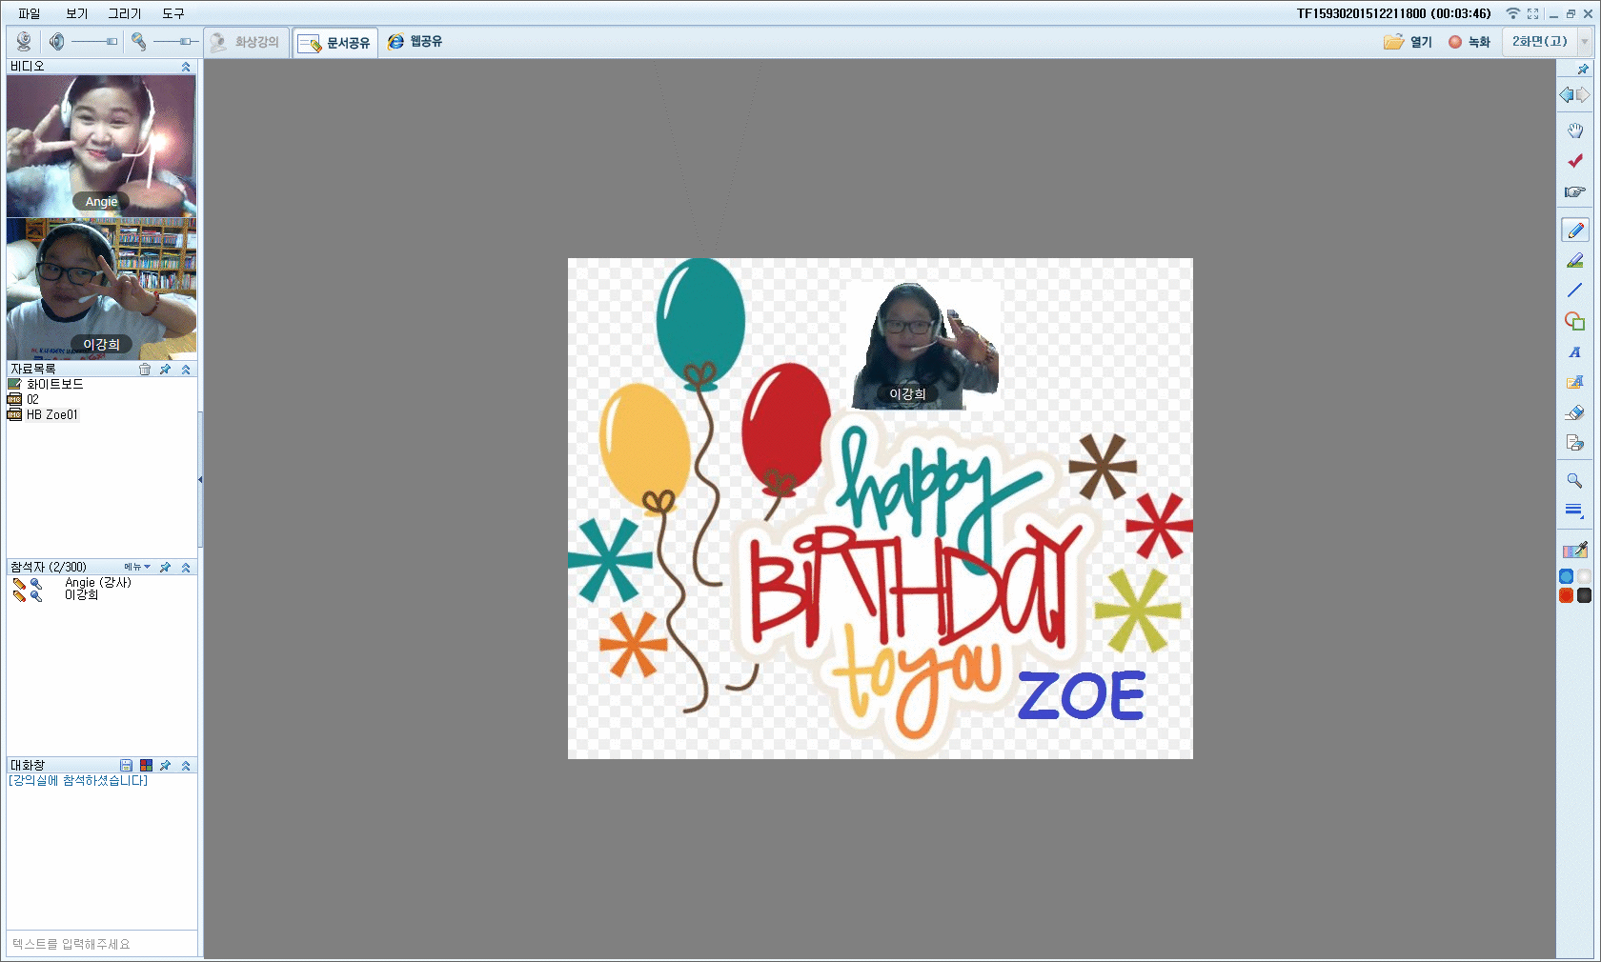Select the highlighter tool
Screen dimensions: 1601x962
coord(1574,261)
